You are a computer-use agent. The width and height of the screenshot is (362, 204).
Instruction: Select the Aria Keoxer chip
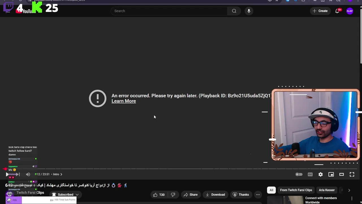[327, 190]
